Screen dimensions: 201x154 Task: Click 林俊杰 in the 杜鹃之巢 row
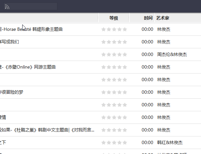tap(164, 130)
